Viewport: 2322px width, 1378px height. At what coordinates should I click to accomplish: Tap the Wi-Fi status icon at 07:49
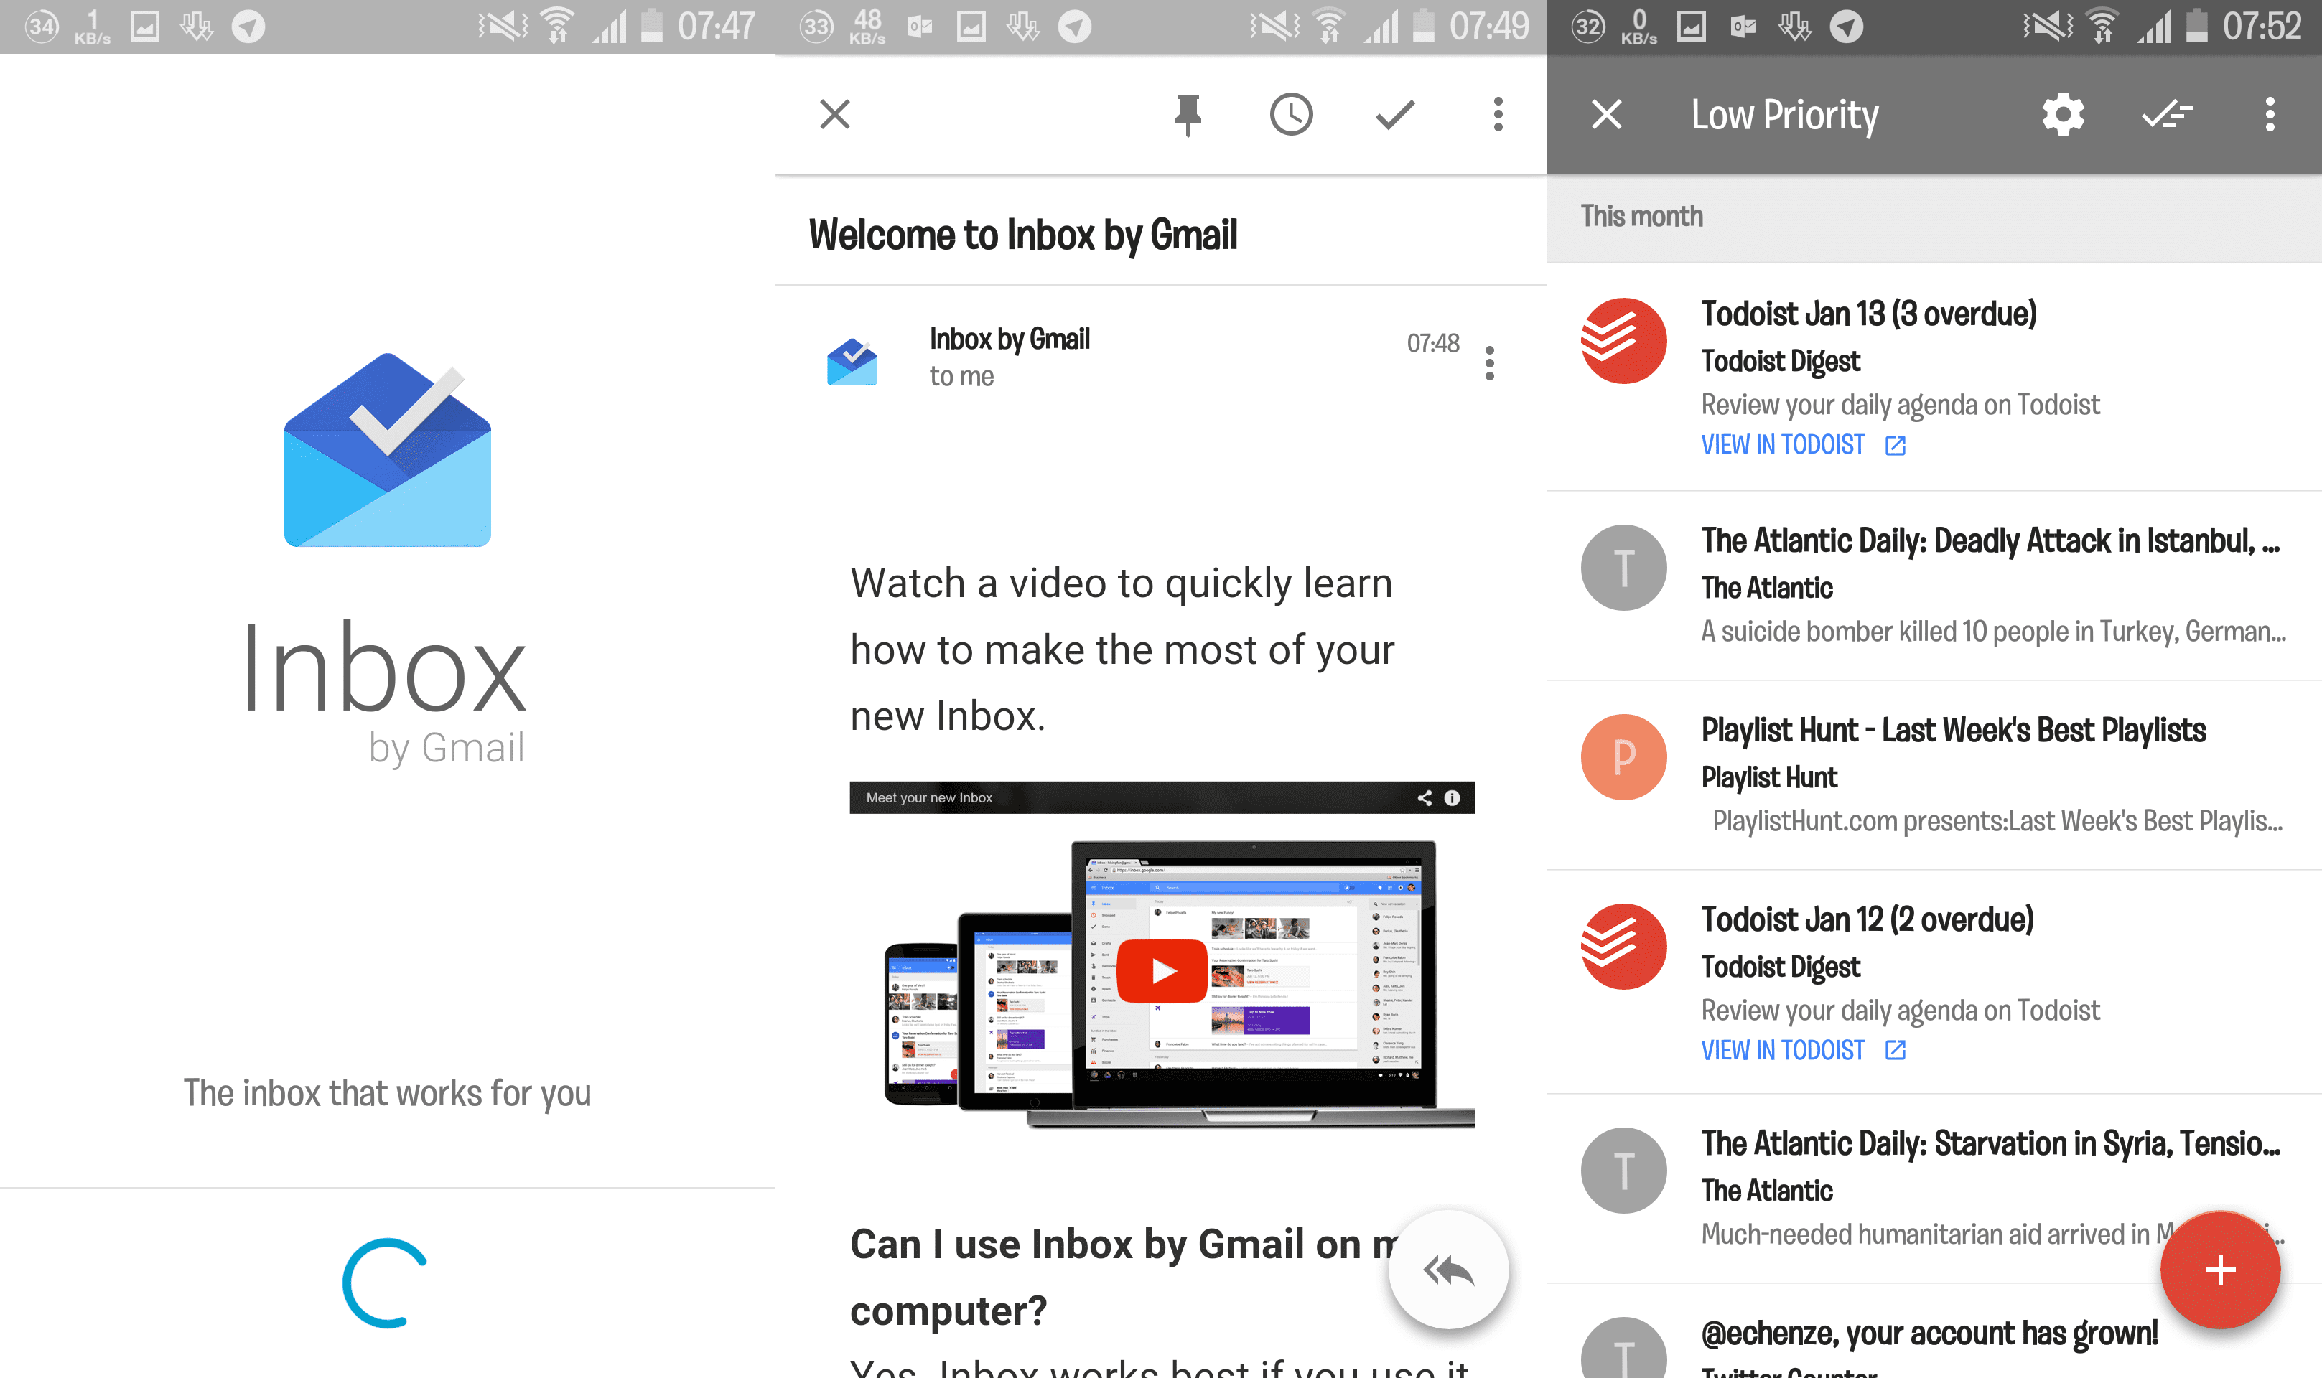pyautogui.click(x=1329, y=26)
